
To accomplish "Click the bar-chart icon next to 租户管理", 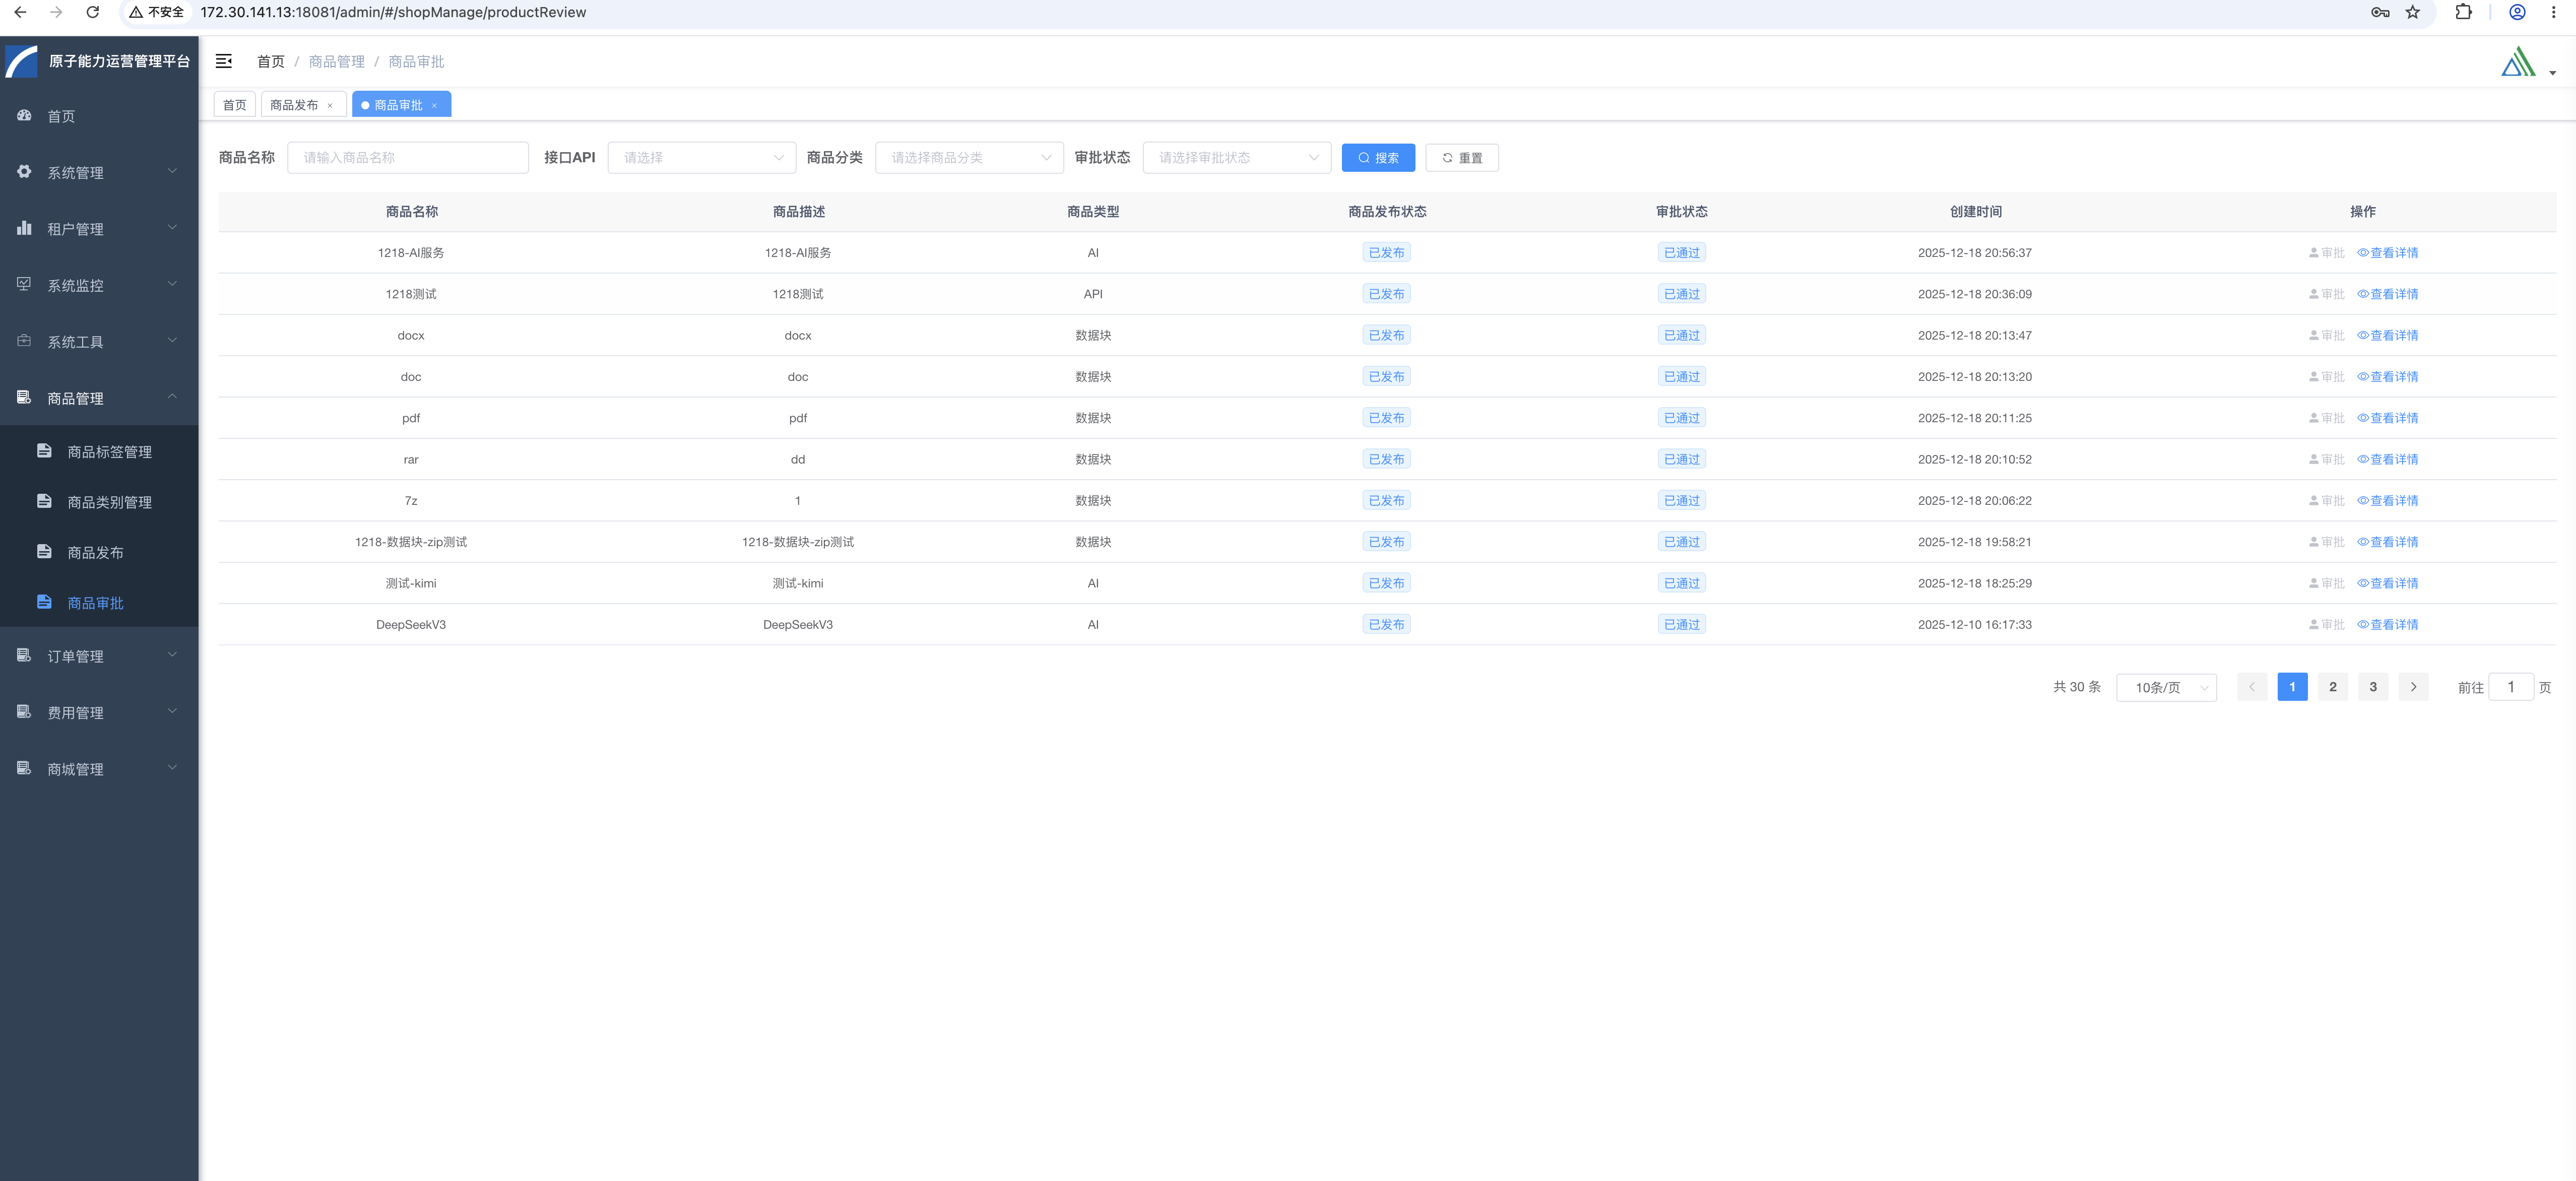I will [24, 228].
